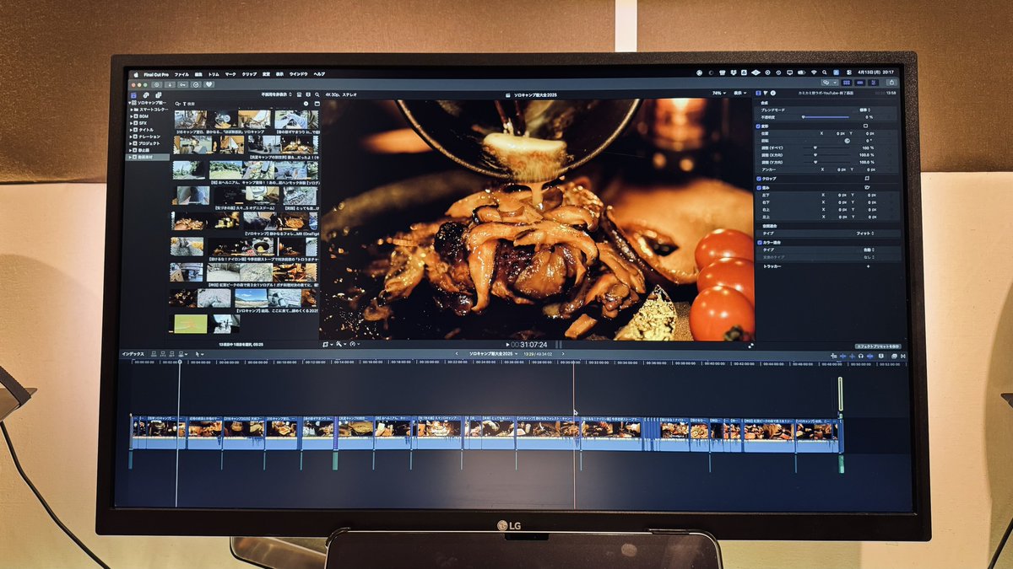Click the browser search field

point(240,104)
